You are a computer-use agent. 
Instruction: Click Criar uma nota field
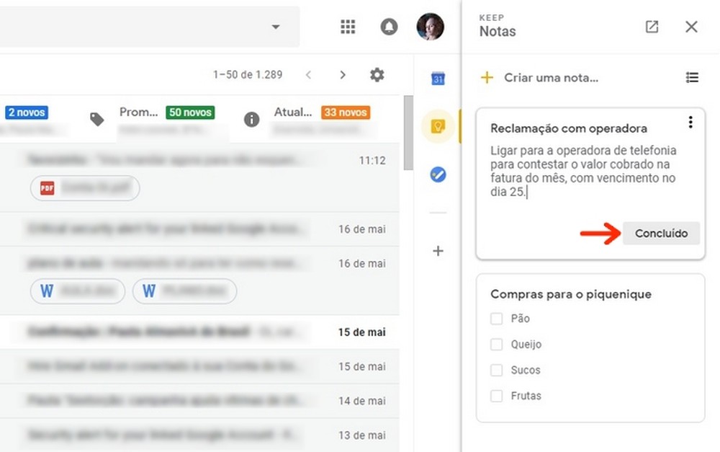point(551,78)
